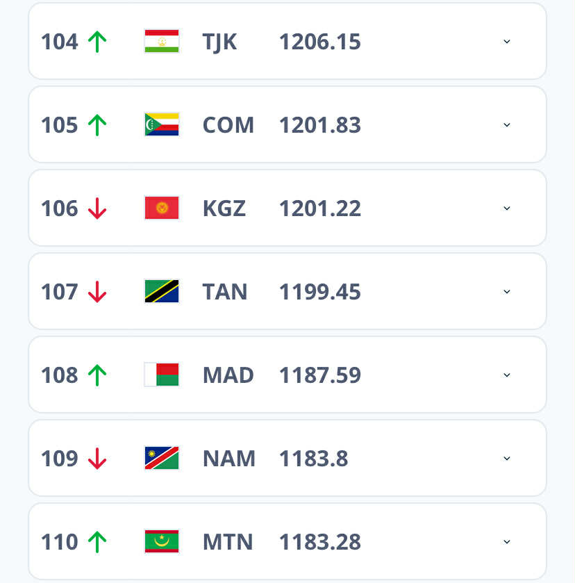Click the Comoros flag icon
The width and height of the screenshot is (575, 583).
tap(162, 124)
